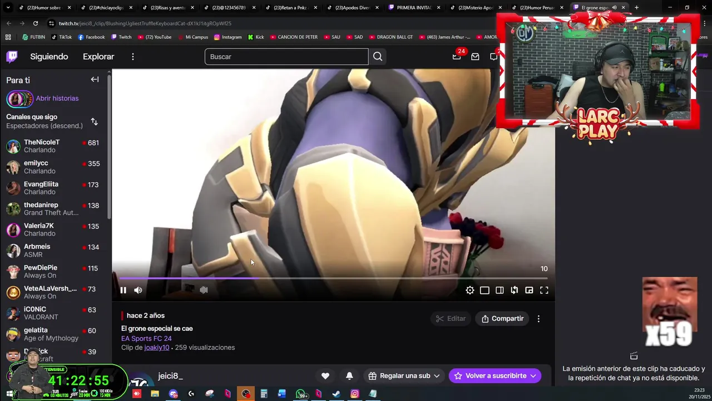This screenshot has width=712, height=401.
Task: Open Siguiendo page
Action: (x=49, y=56)
